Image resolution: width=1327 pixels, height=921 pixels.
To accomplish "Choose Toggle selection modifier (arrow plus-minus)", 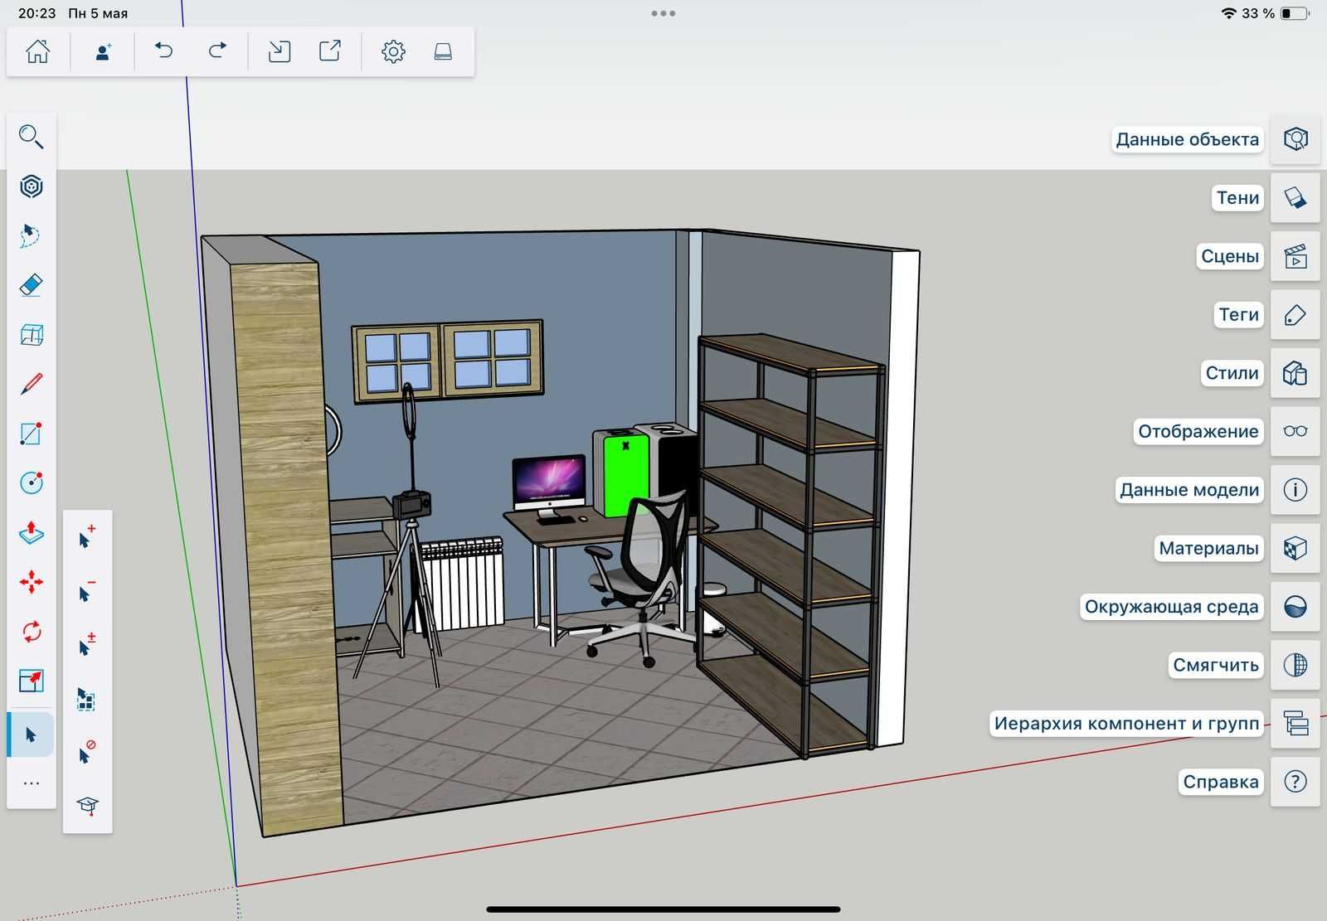I will [x=87, y=644].
